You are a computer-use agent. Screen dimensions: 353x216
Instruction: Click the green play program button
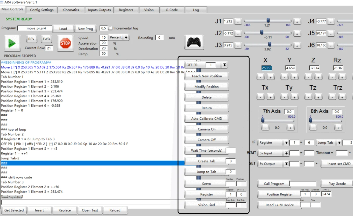(x=12, y=43)
